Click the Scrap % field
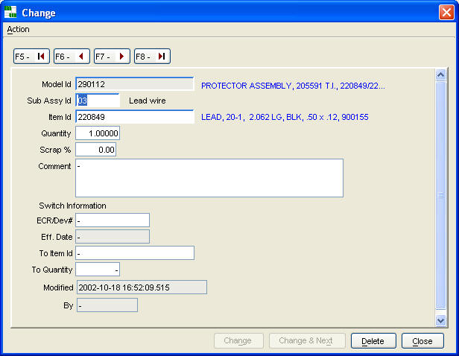This screenshot has height=356, width=459. coord(95,150)
